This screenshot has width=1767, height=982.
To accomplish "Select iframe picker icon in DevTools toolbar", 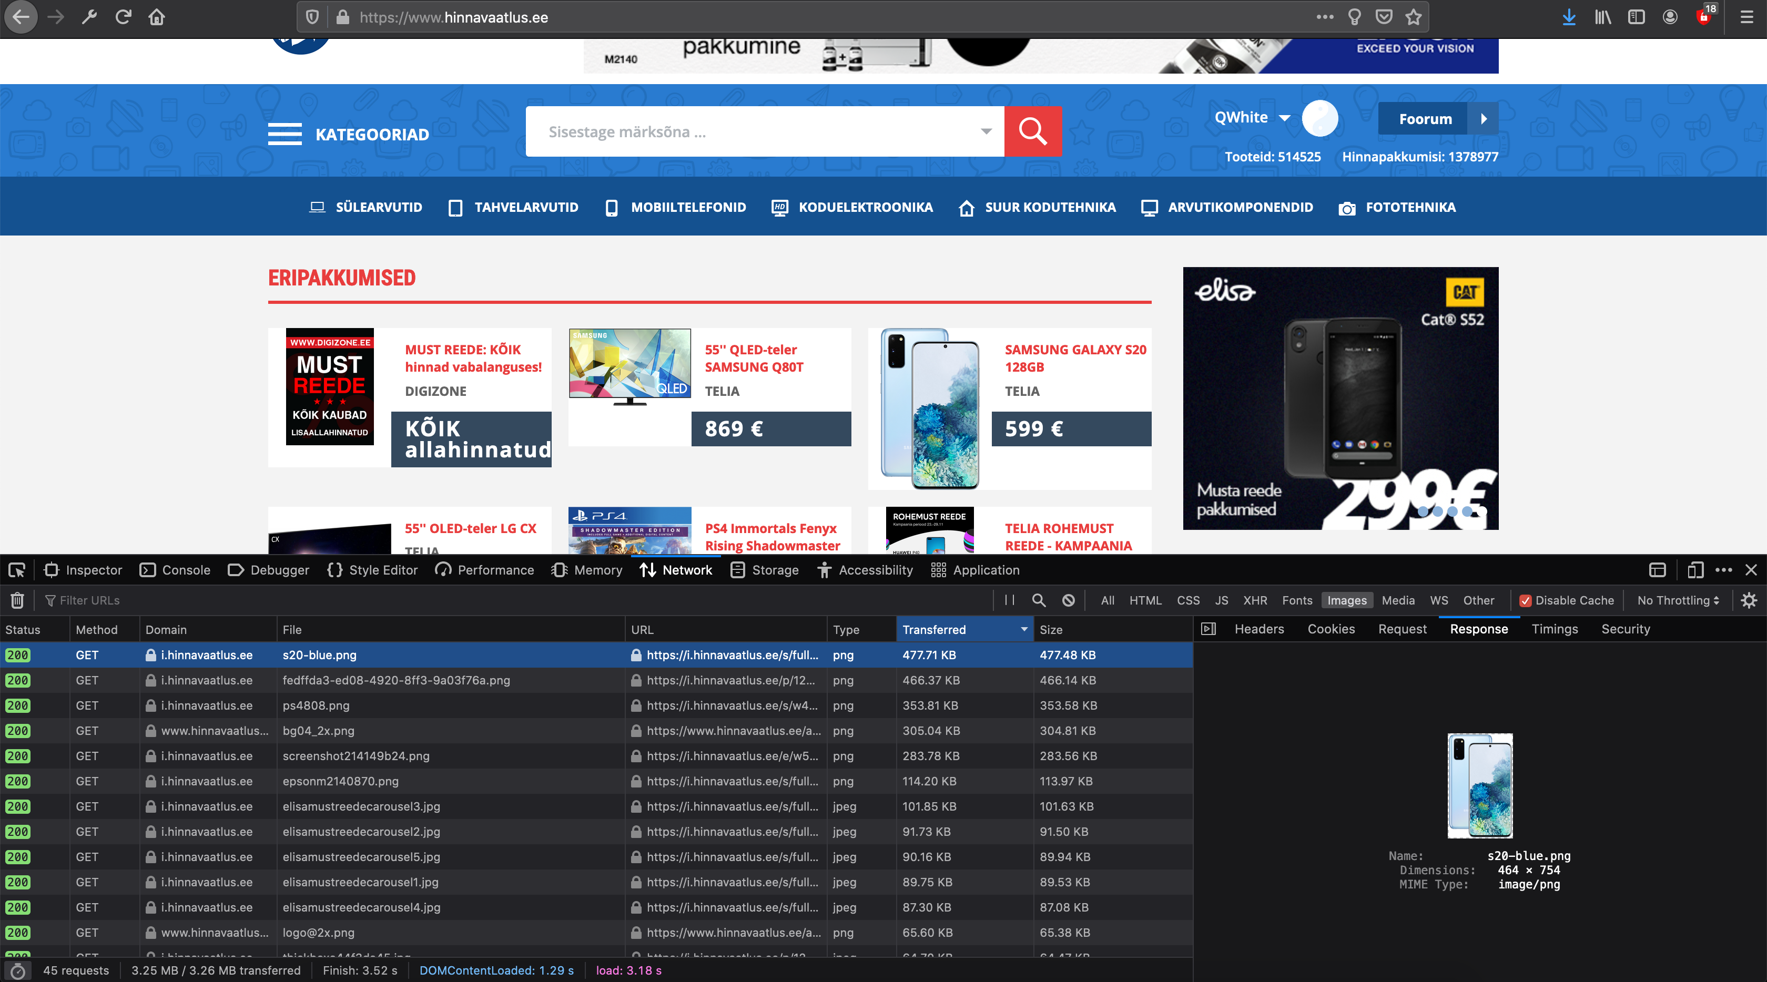I will point(1657,570).
